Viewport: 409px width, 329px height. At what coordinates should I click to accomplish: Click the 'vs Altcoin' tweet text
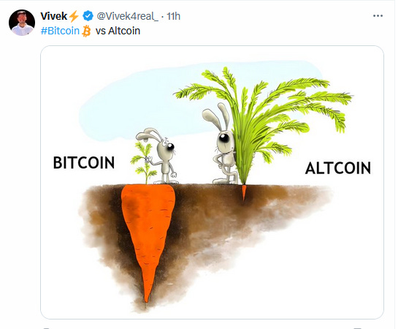tap(118, 31)
